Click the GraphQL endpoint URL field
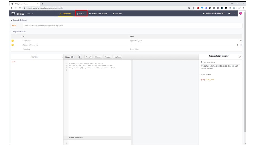Screen dimensions: 260x146 [x=133, y=26]
